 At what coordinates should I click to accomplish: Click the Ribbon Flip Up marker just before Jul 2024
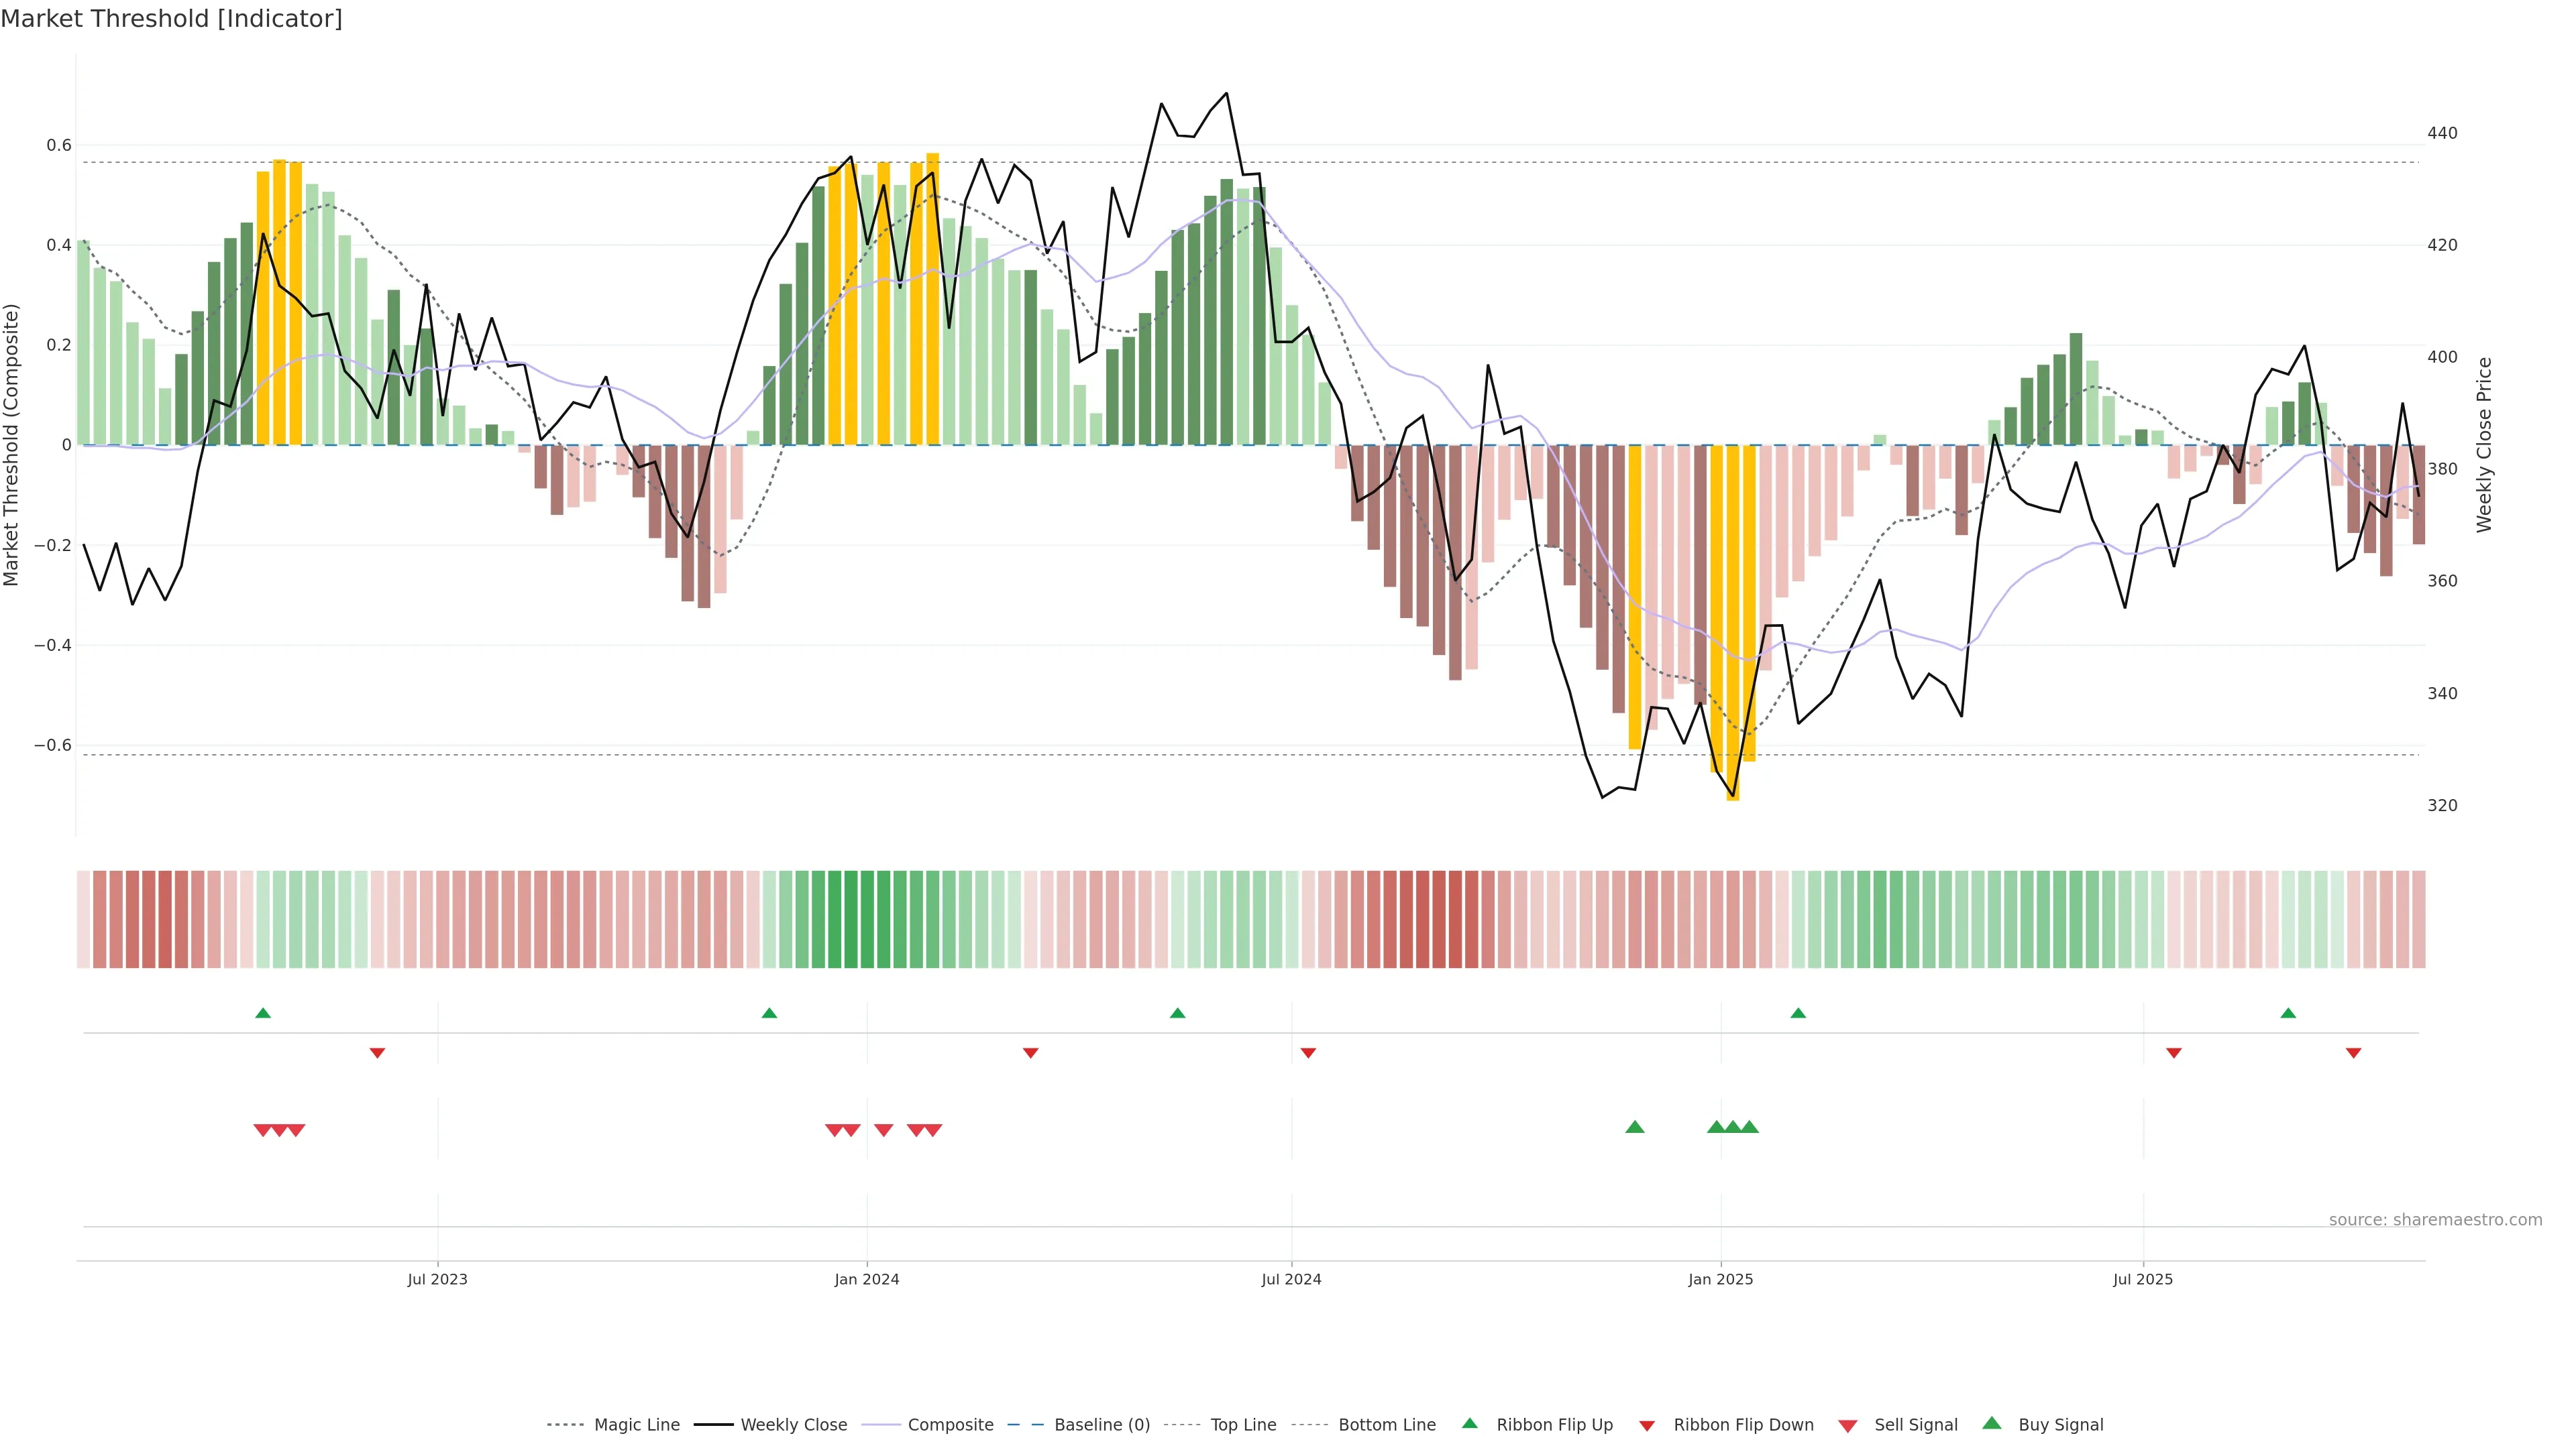click(x=1177, y=1014)
